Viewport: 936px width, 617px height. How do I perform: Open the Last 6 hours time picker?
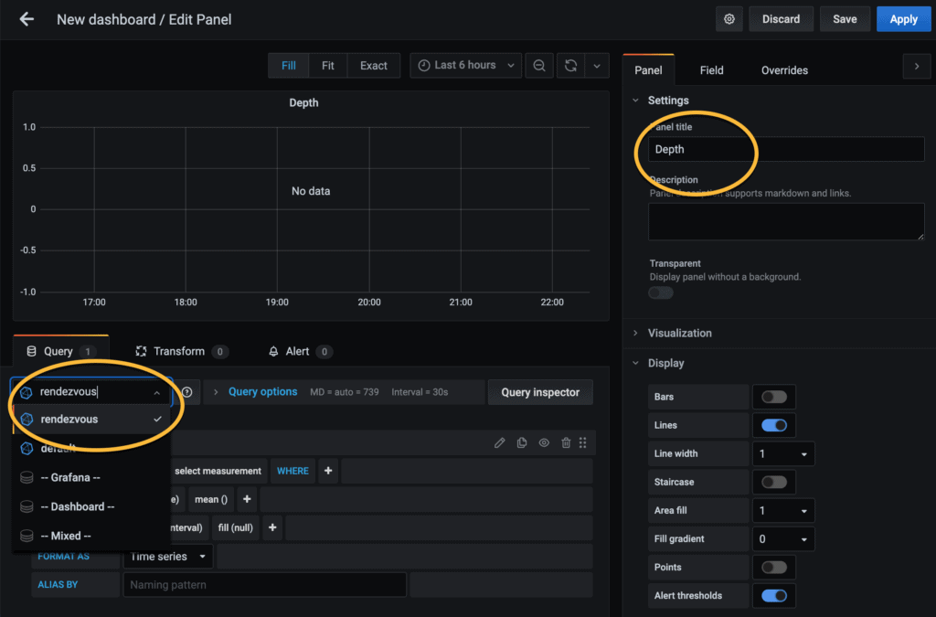(465, 66)
